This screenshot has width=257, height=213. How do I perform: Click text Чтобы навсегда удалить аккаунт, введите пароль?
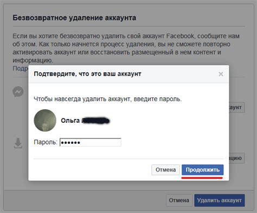tap(108, 99)
